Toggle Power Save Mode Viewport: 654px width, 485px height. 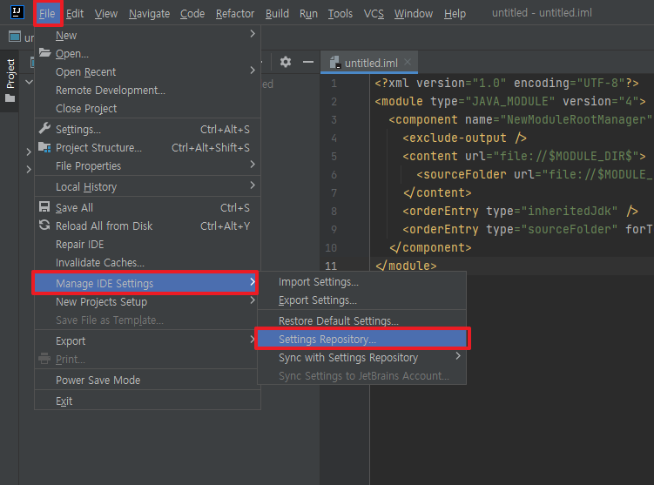147,381
